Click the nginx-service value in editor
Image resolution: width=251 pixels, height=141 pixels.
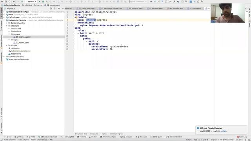(119, 47)
